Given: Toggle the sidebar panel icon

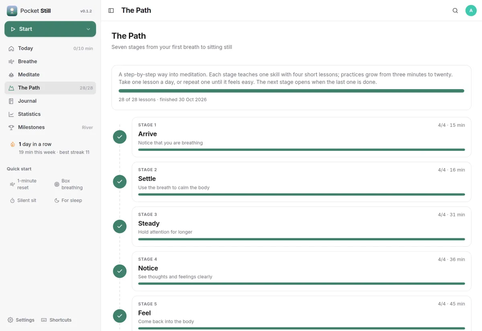Looking at the screenshot, I should 111,10.
